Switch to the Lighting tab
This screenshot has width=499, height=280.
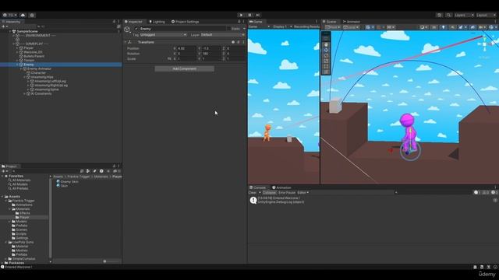click(157, 22)
